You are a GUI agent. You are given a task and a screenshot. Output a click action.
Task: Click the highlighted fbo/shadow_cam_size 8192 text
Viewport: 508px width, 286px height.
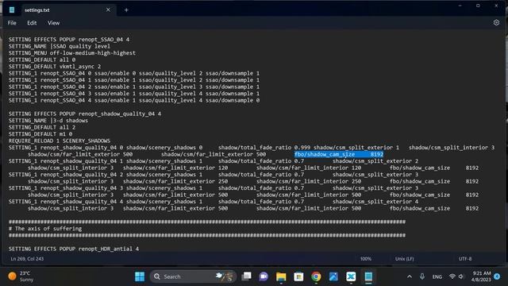click(339, 154)
